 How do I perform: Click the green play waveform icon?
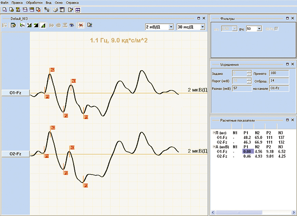[22, 25]
